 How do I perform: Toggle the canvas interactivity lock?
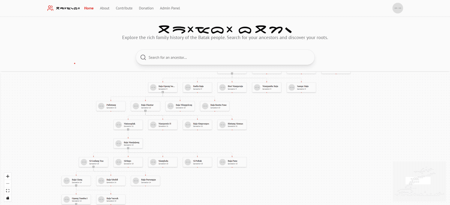coord(7,198)
